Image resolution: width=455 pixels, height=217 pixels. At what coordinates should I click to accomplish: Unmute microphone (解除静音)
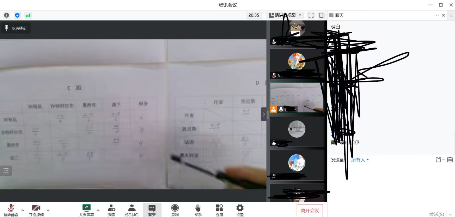tap(11, 210)
